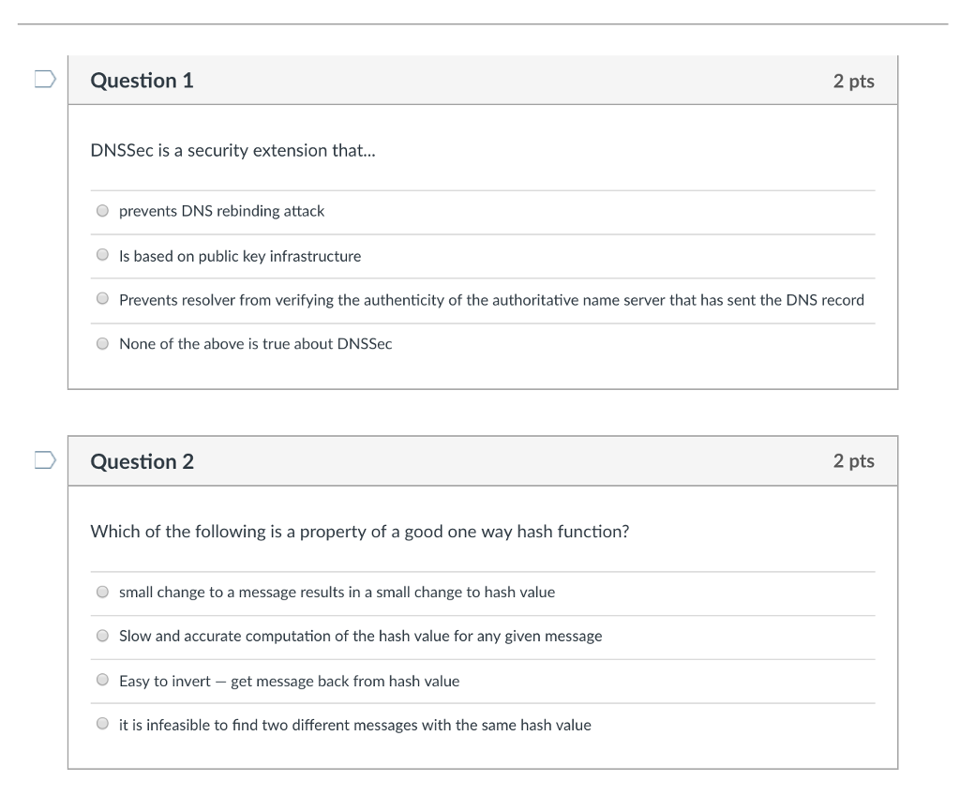This screenshot has width=960, height=796.
Task: Pick 'infeasible to find two different messages' option
Action: point(102,723)
